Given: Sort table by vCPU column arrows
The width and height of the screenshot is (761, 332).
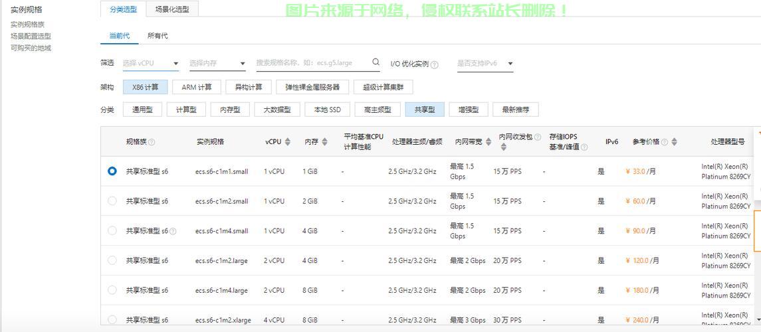Looking at the screenshot, I should 288,141.
